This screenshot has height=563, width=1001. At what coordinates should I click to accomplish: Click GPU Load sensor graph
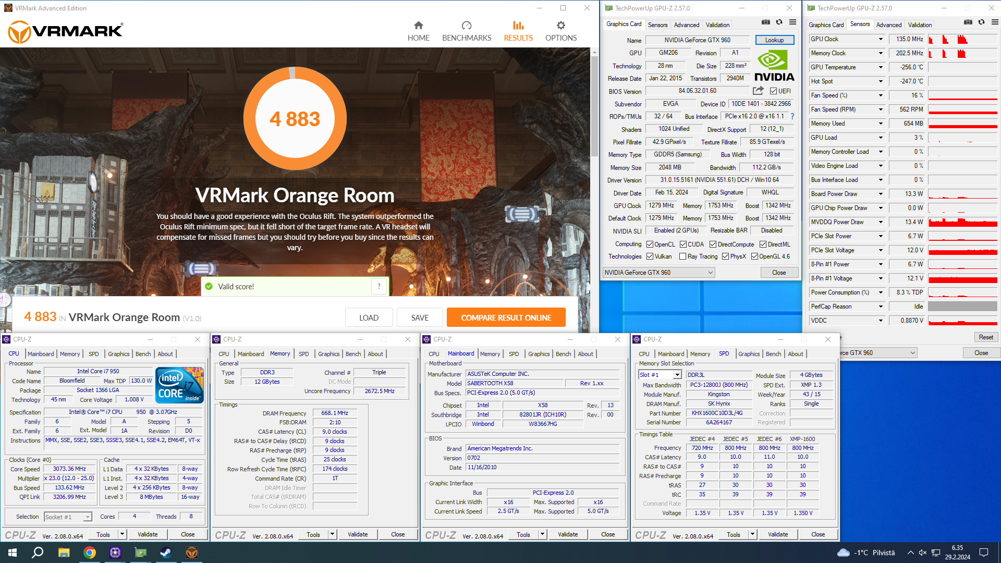click(962, 138)
